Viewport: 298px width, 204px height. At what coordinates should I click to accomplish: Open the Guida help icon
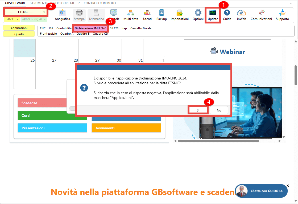click(227, 15)
